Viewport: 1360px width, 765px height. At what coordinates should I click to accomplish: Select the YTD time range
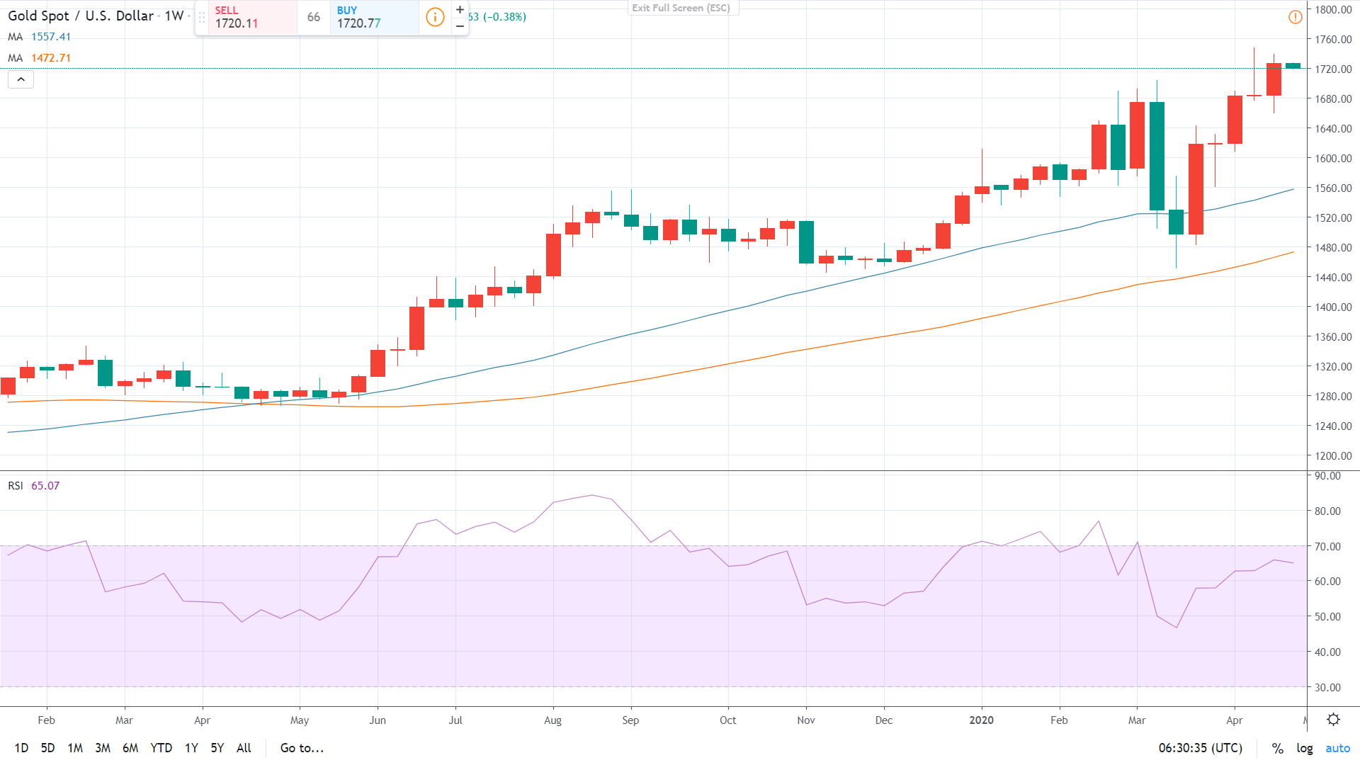[161, 748]
